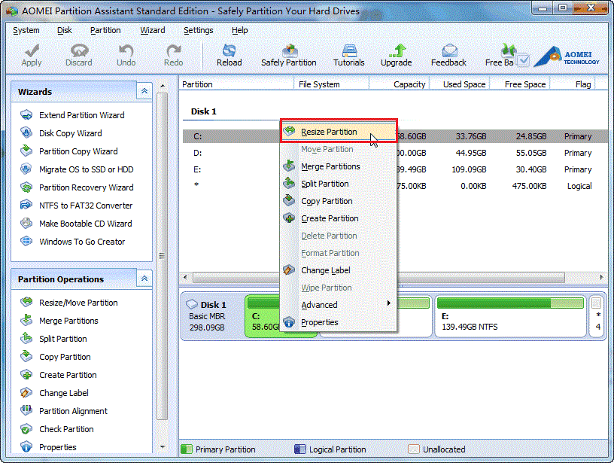614x463 pixels.
Task: Open the Wizard menu
Action: pyautogui.click(x=152, y=30)
